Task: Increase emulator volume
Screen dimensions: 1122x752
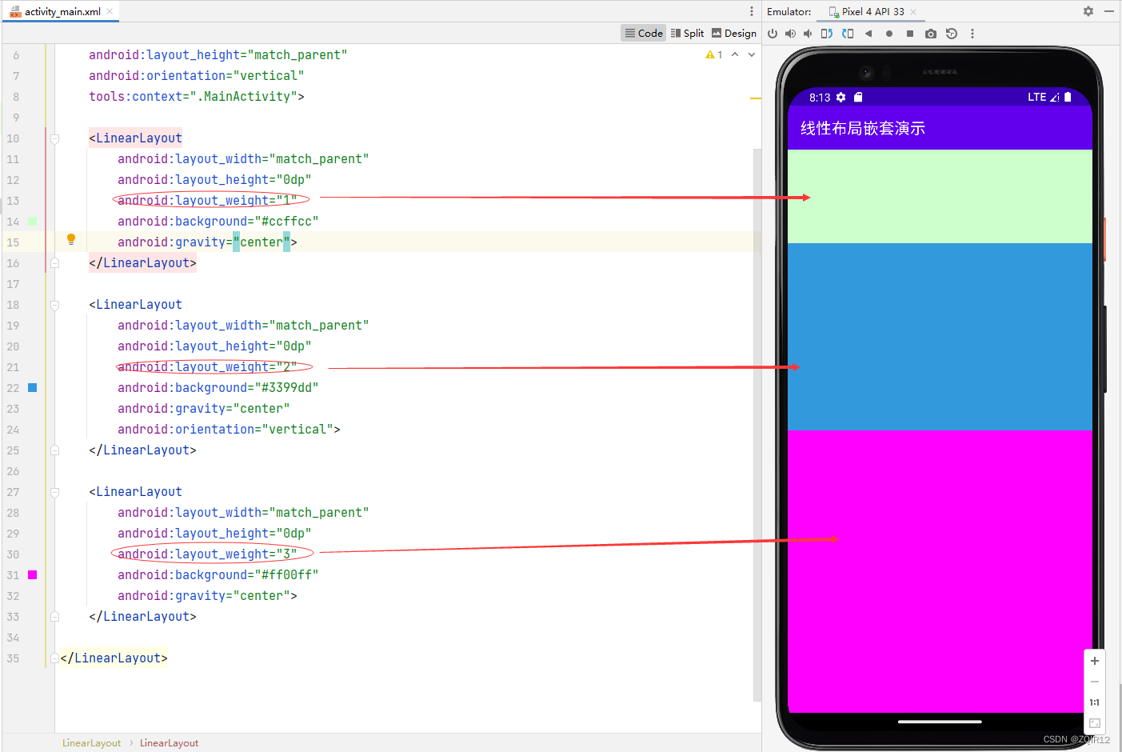Action: 790,34
